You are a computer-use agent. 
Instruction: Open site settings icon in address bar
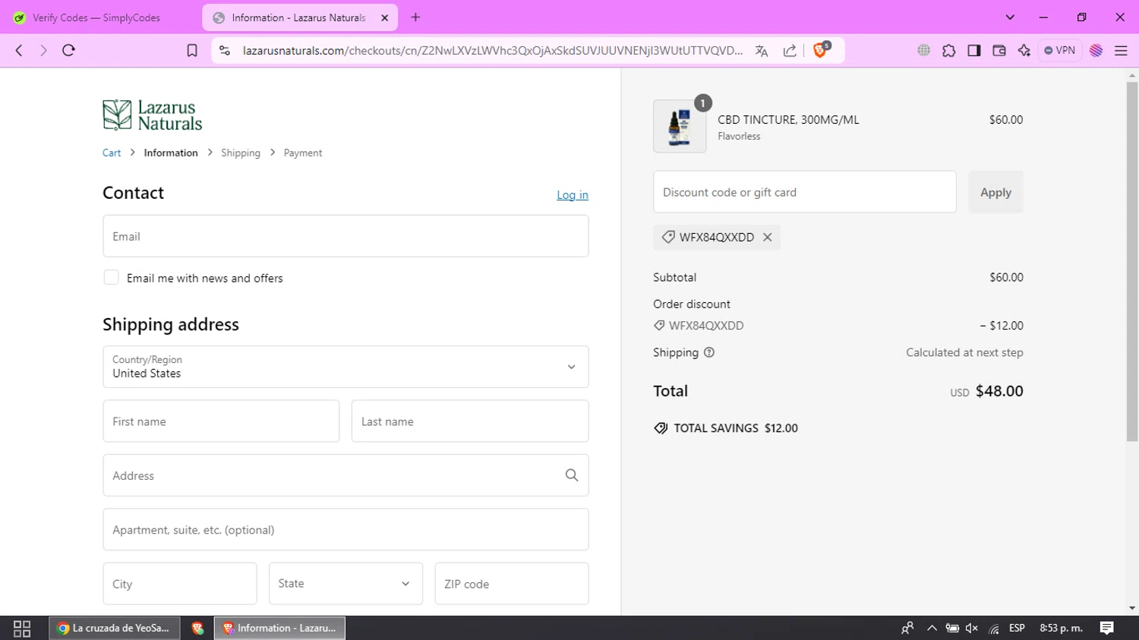click(224, 50)
